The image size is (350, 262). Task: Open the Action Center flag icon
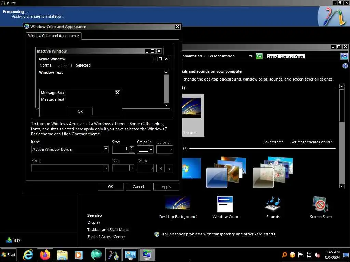coord(301,254)
